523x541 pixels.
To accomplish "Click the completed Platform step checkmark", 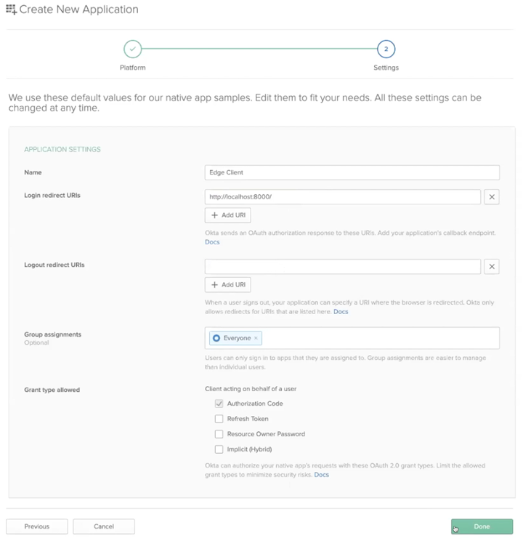I will [x=132, y=49].
